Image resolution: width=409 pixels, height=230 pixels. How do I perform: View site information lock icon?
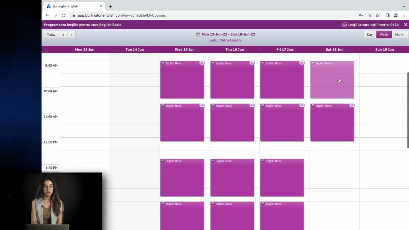click(x=74, y=15)
